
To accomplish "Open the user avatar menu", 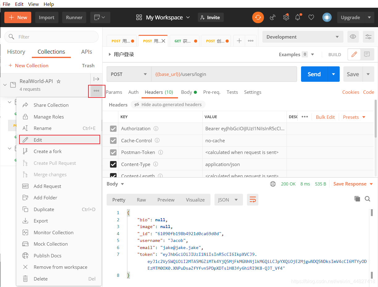I will [x=327, y=17].
